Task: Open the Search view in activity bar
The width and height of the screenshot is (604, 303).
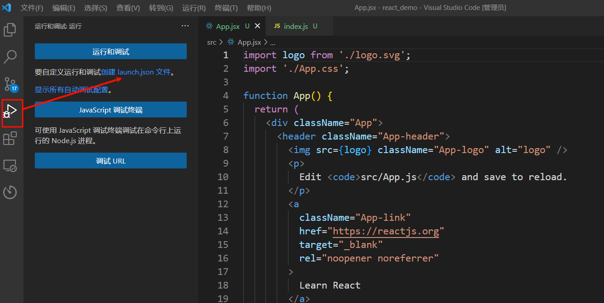Action: point(10,57)
